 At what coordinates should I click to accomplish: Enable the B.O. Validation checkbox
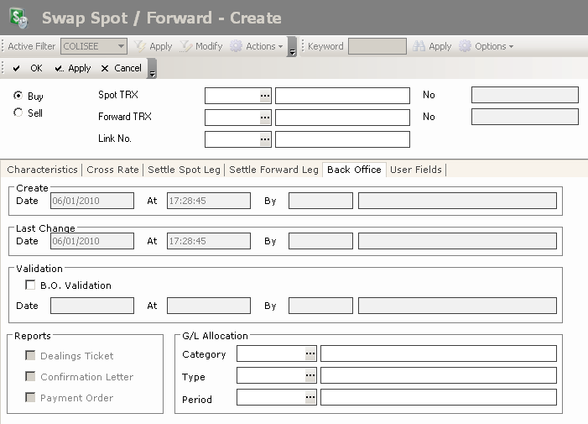pos(30,285)
